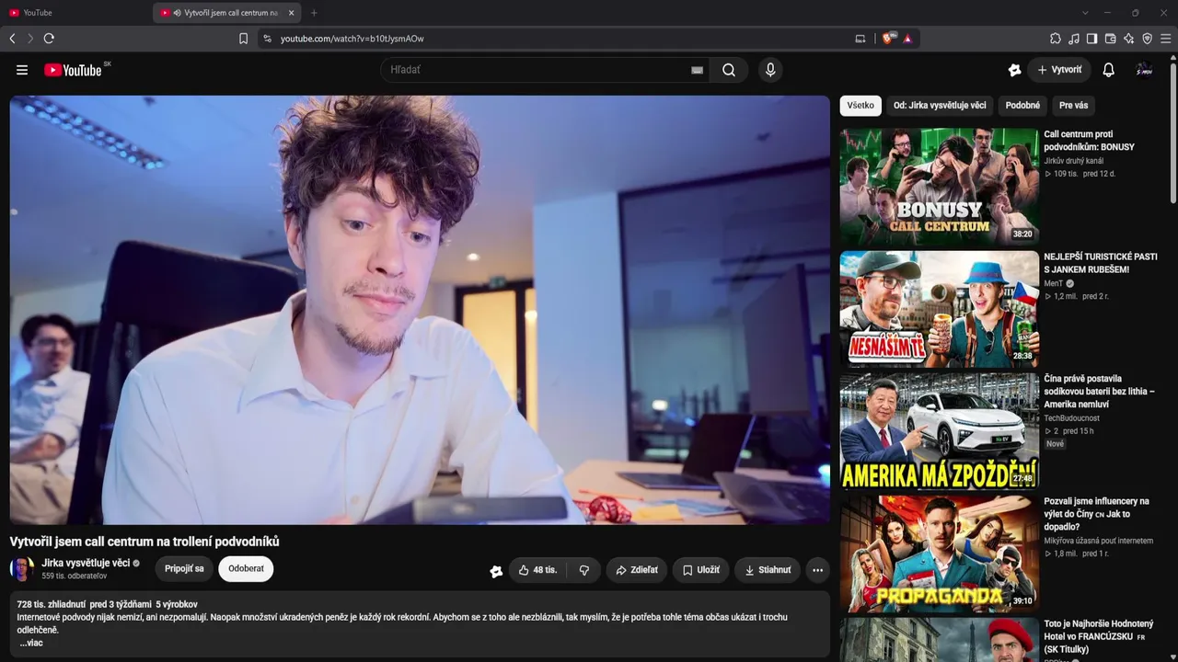Screen dimensions: 1178x662
Task: Open Brave Rewards triangle icon
Action: pos(907,39)
